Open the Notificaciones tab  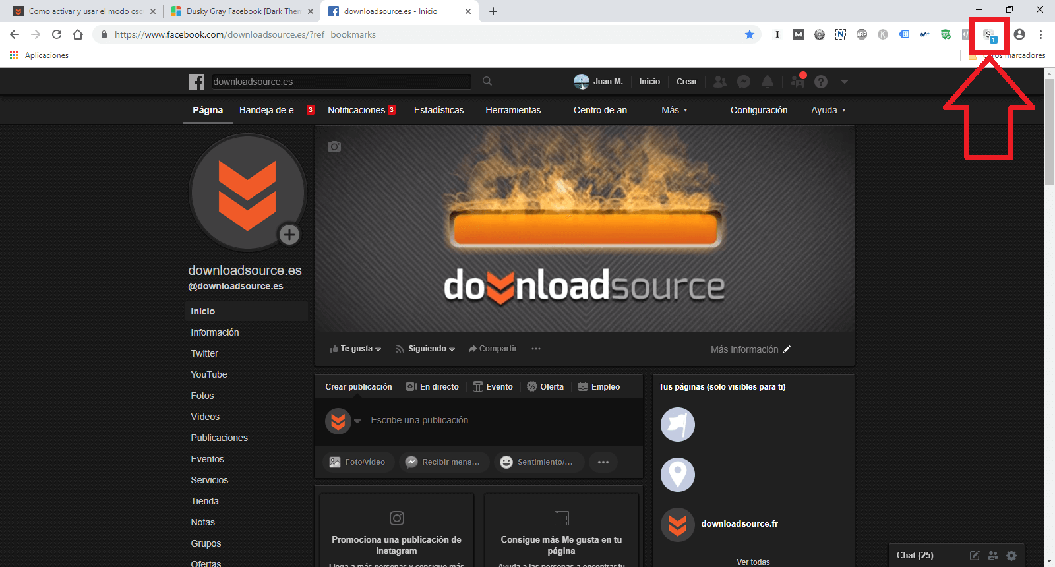tap(361, 110)
